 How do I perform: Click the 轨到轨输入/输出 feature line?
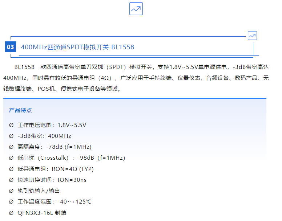(39, 191)
